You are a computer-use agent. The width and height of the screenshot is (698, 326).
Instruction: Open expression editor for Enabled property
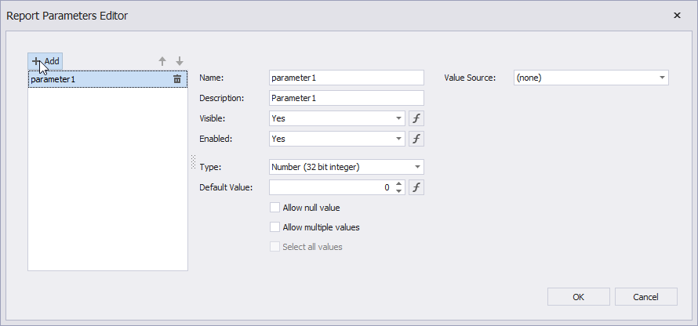pyautogui.click(x=416, y=139)
